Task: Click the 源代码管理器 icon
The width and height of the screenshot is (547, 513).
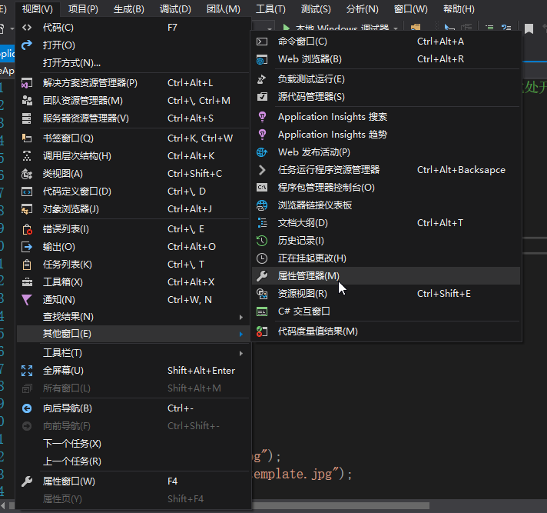Action: pos(262,97)
